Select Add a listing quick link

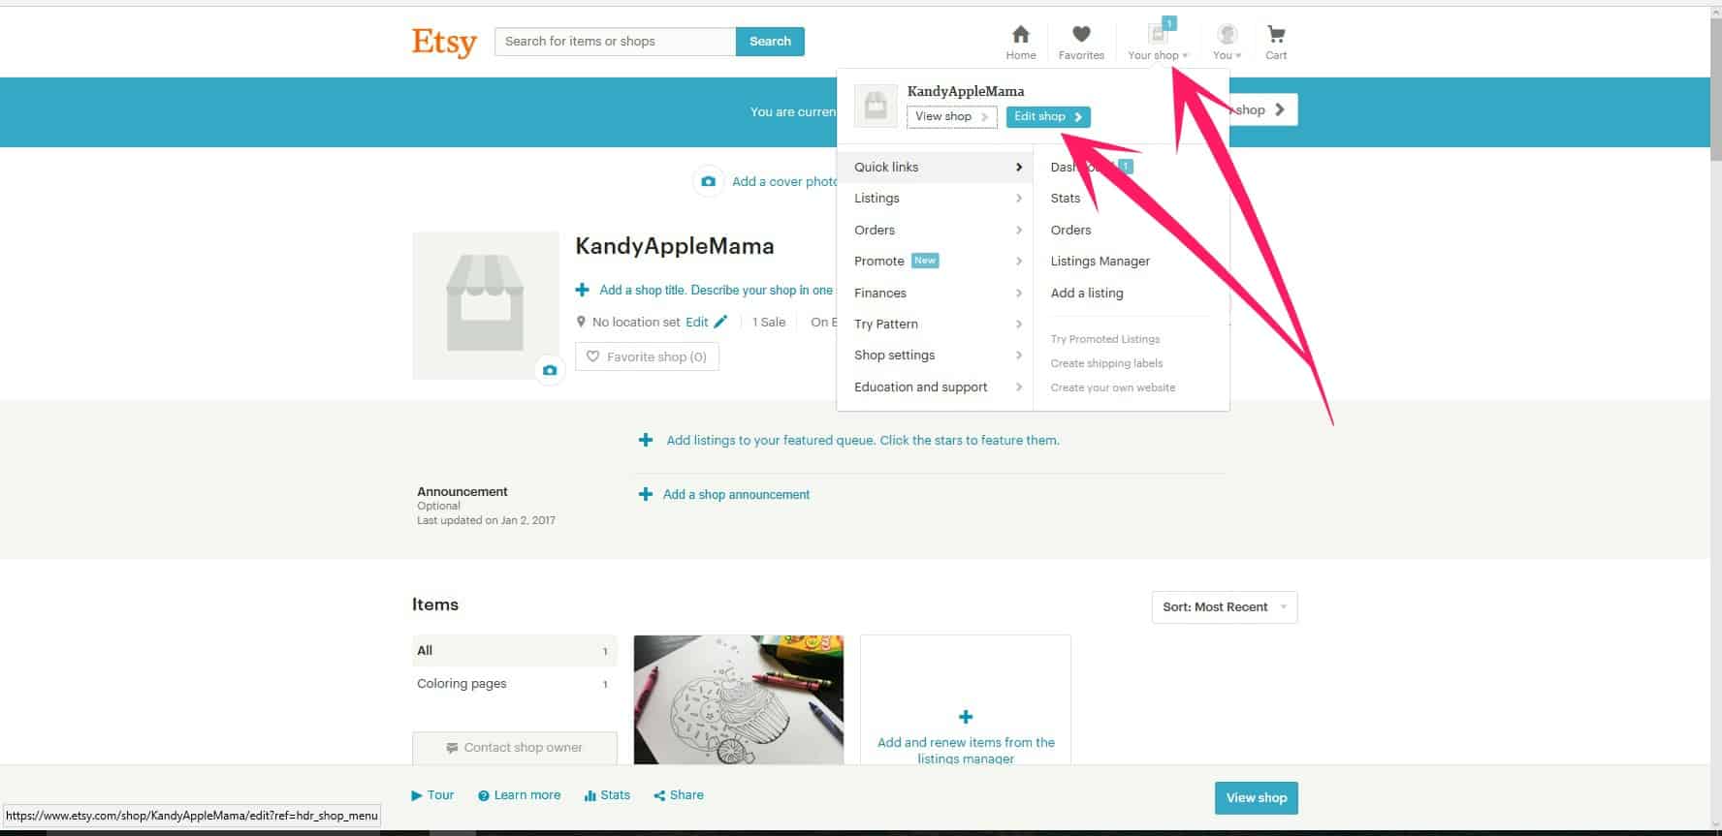click(1086, 293)
